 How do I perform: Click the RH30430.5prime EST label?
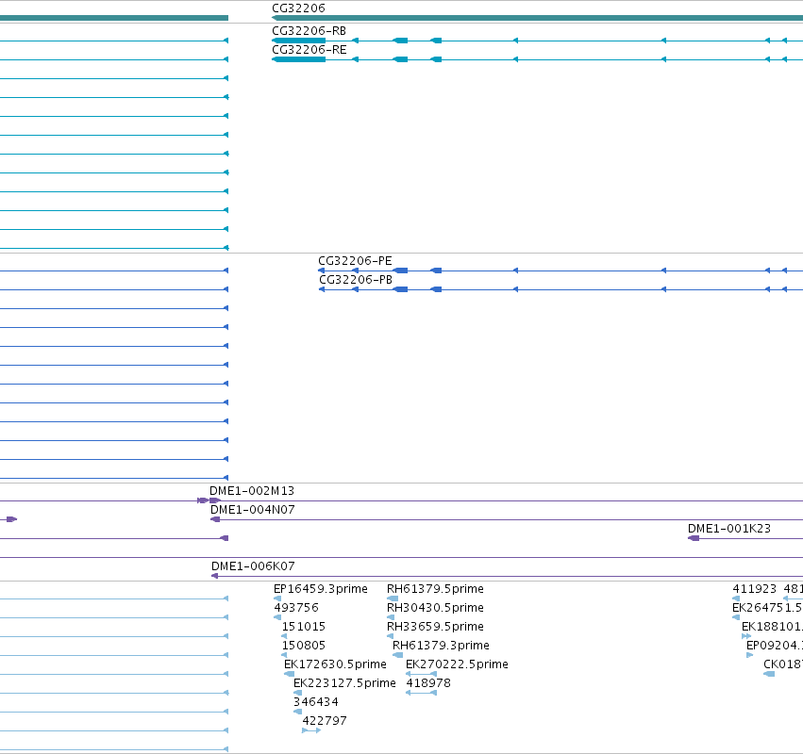(435, 608)
